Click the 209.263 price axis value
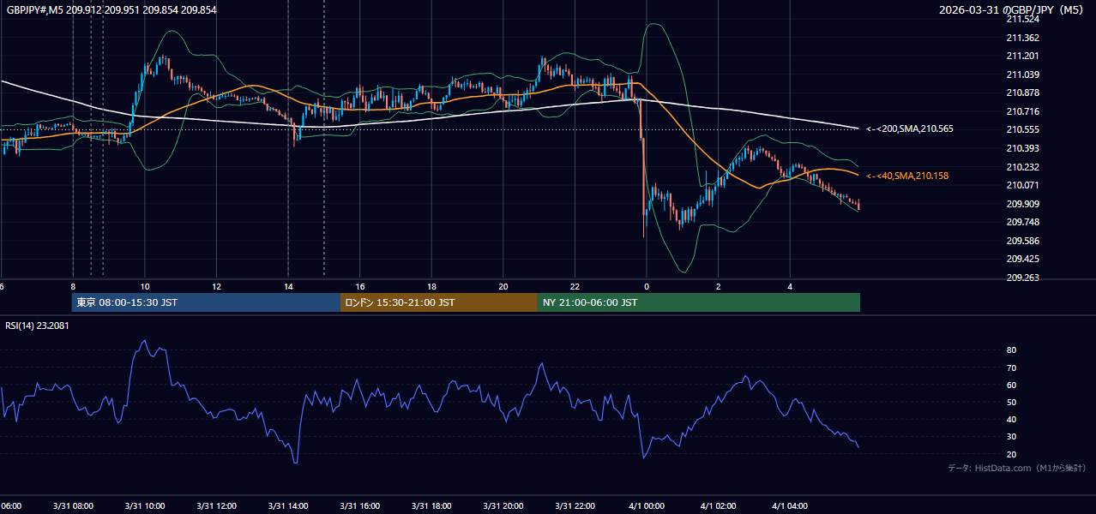 pos(1022,278)
